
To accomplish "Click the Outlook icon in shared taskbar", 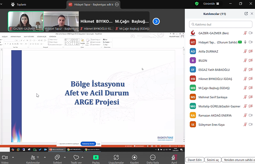I will tap(45, 150).
